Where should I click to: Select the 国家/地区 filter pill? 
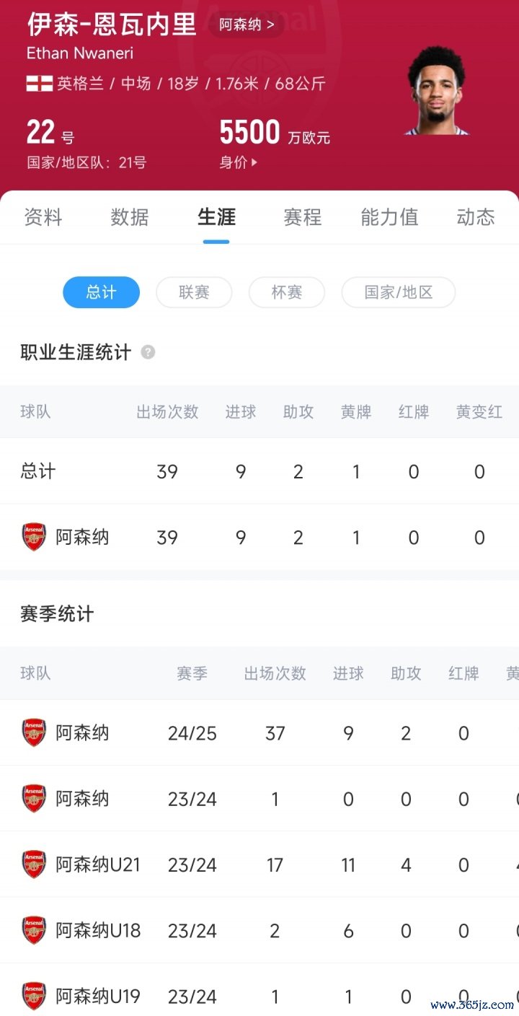click(398, 292)
